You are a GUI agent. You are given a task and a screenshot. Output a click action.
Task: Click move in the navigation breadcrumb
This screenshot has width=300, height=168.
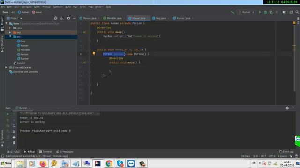click(37, 12)
